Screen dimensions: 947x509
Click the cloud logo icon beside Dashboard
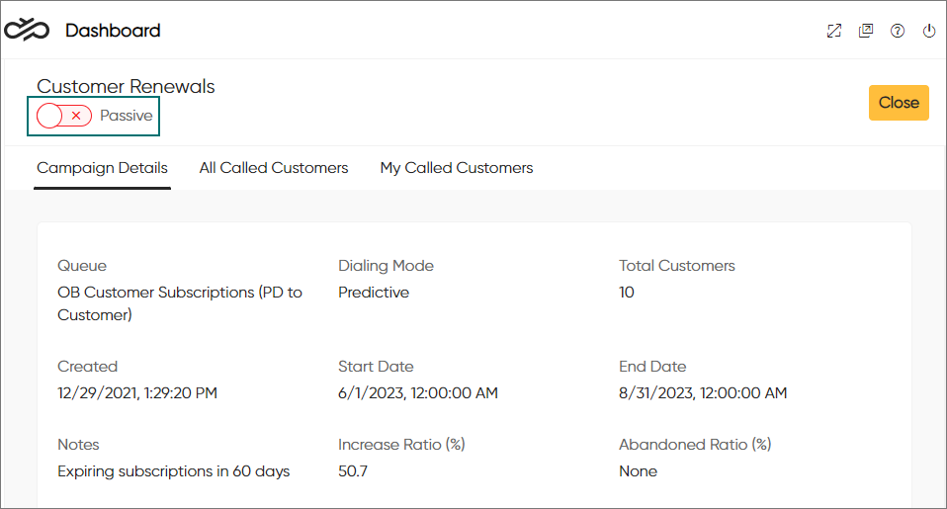(27, 31)
